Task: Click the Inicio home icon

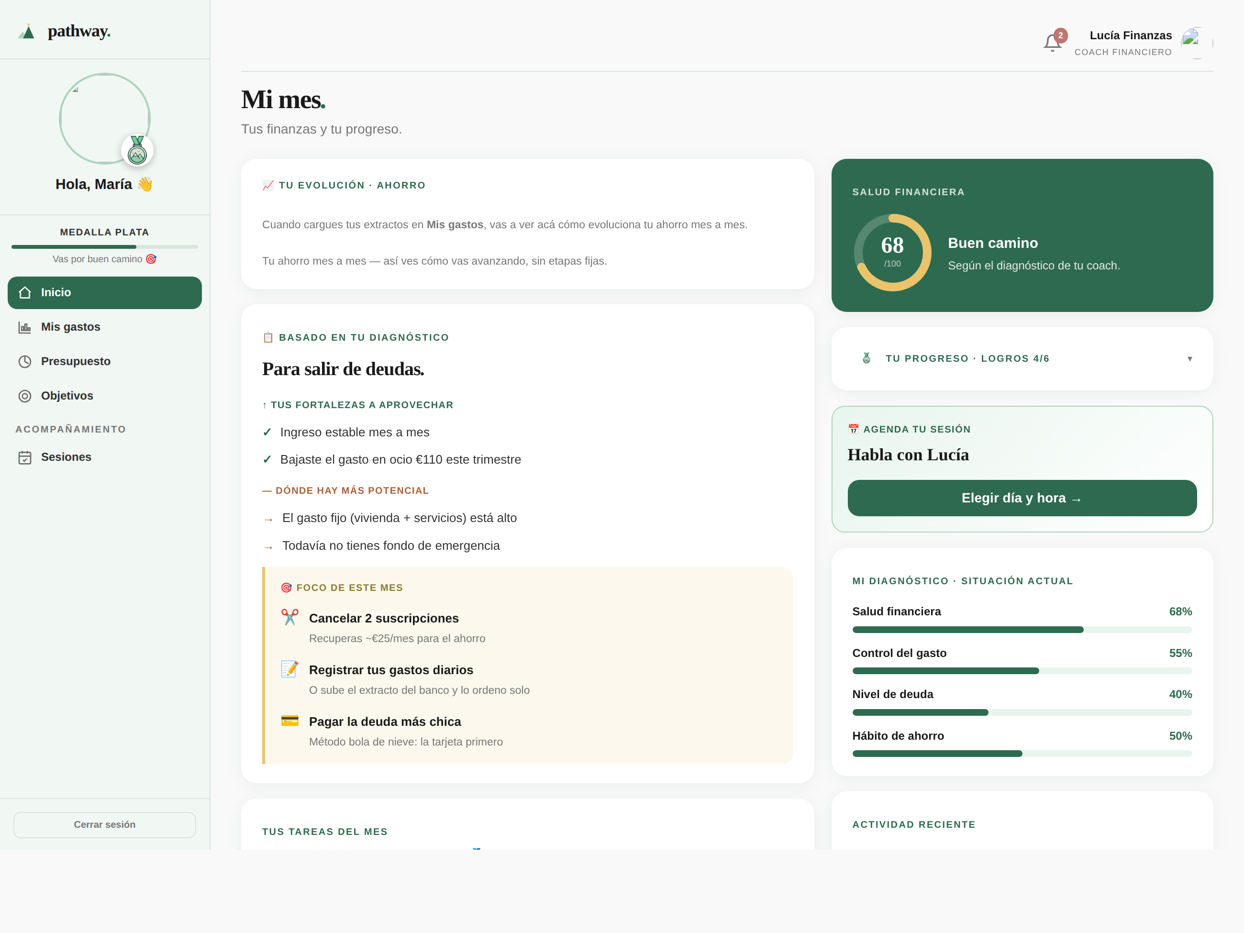Action: pos(25,292)
